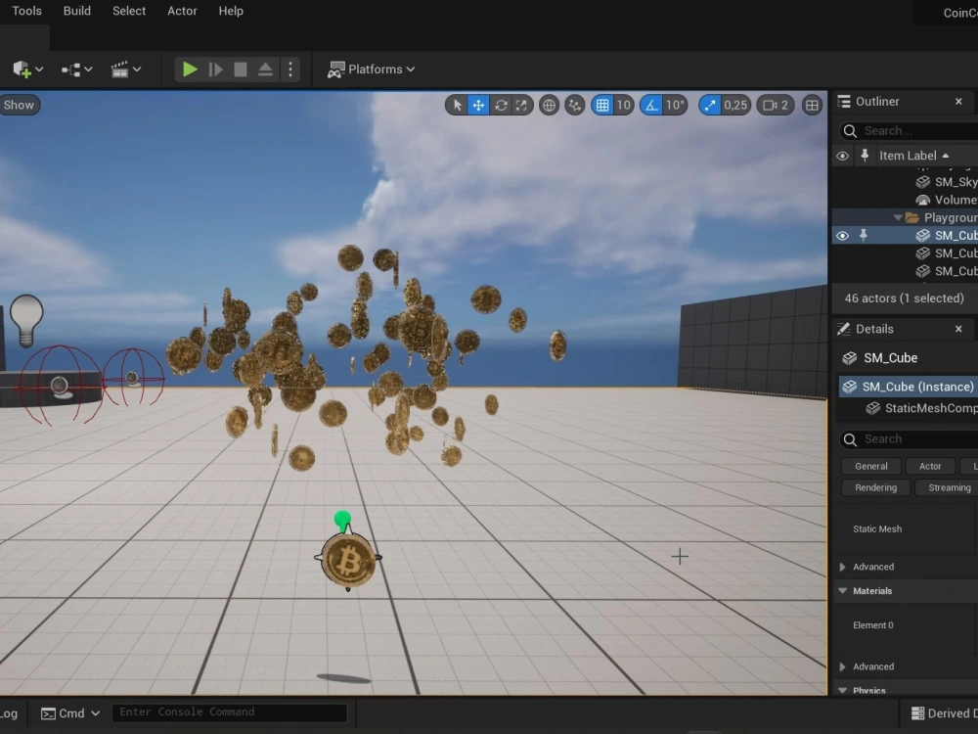Click the Add Actor toolbar icon
Screen dimensions: 978x734
coord(20,69)
